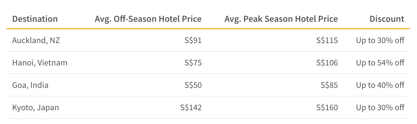The height and width of the screenshot is (124, 417).
Task: Select Kyoto's Up to 30% off discount
Action: [380, 108]
